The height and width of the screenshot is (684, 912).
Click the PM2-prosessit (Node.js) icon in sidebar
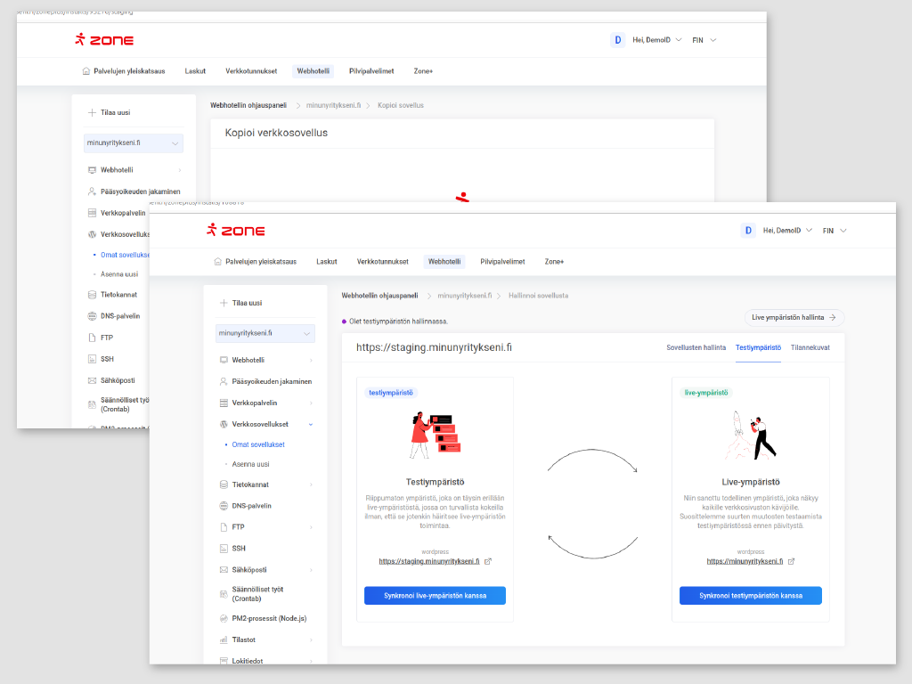coord(224,618)
